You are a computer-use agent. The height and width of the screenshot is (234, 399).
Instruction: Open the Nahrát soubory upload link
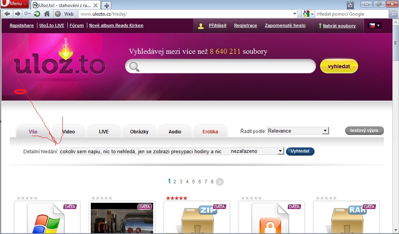coord(339,26)
